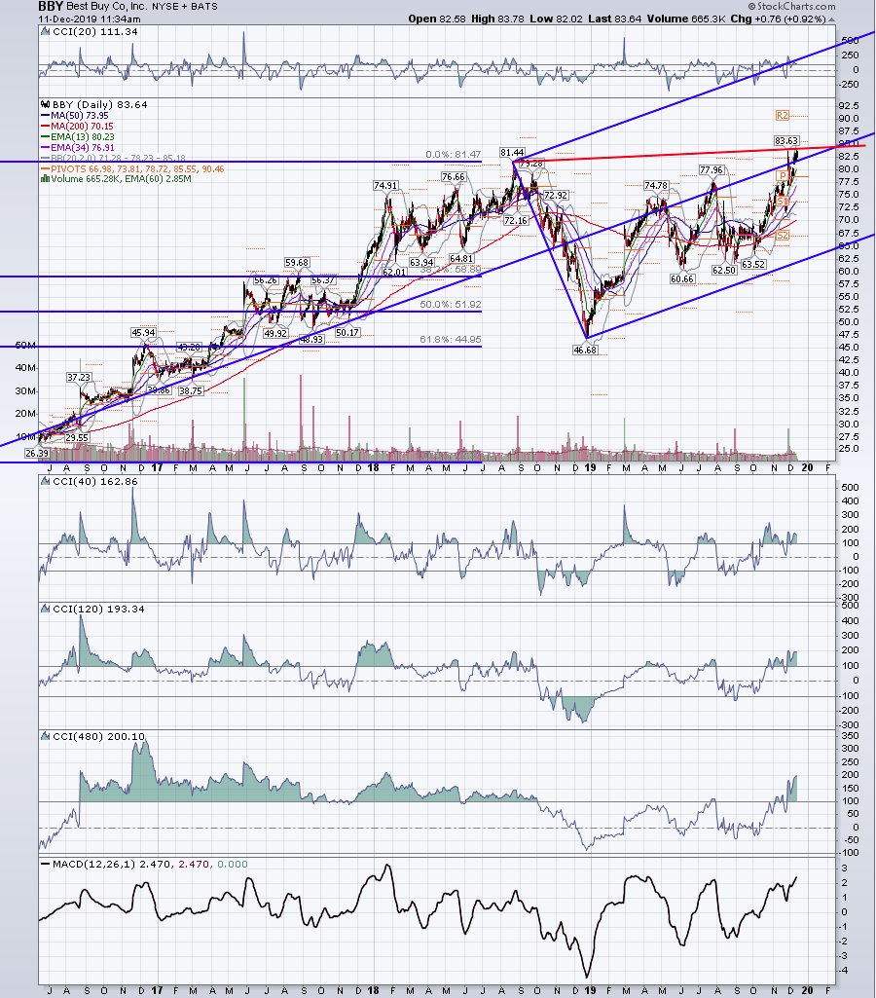
Task: Click the Chg +0.76 (+0.92%) value
Action: point(778,18)
